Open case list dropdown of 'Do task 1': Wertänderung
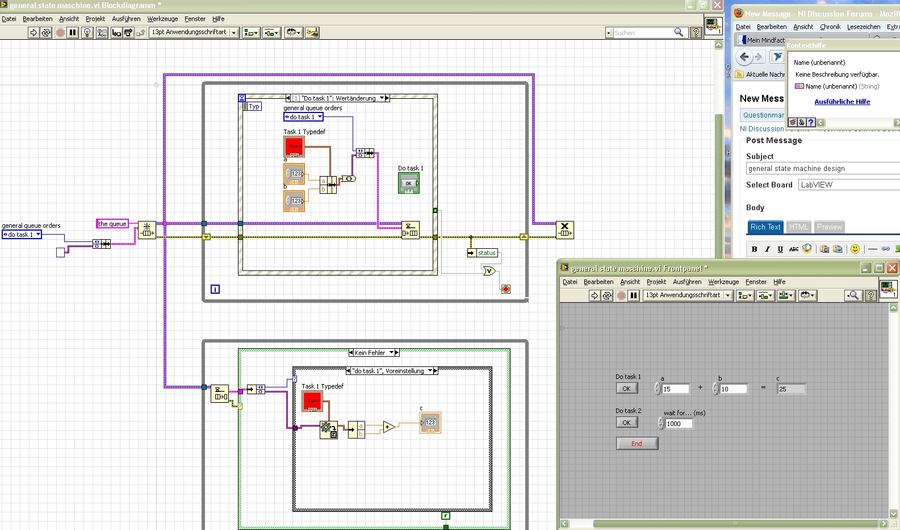This screenshot has width=900, height=530. point(382,98)
